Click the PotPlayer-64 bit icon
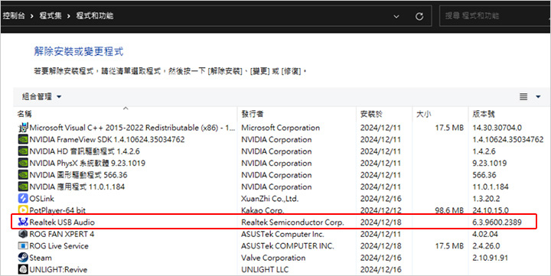551x276 pixels. 23,210
